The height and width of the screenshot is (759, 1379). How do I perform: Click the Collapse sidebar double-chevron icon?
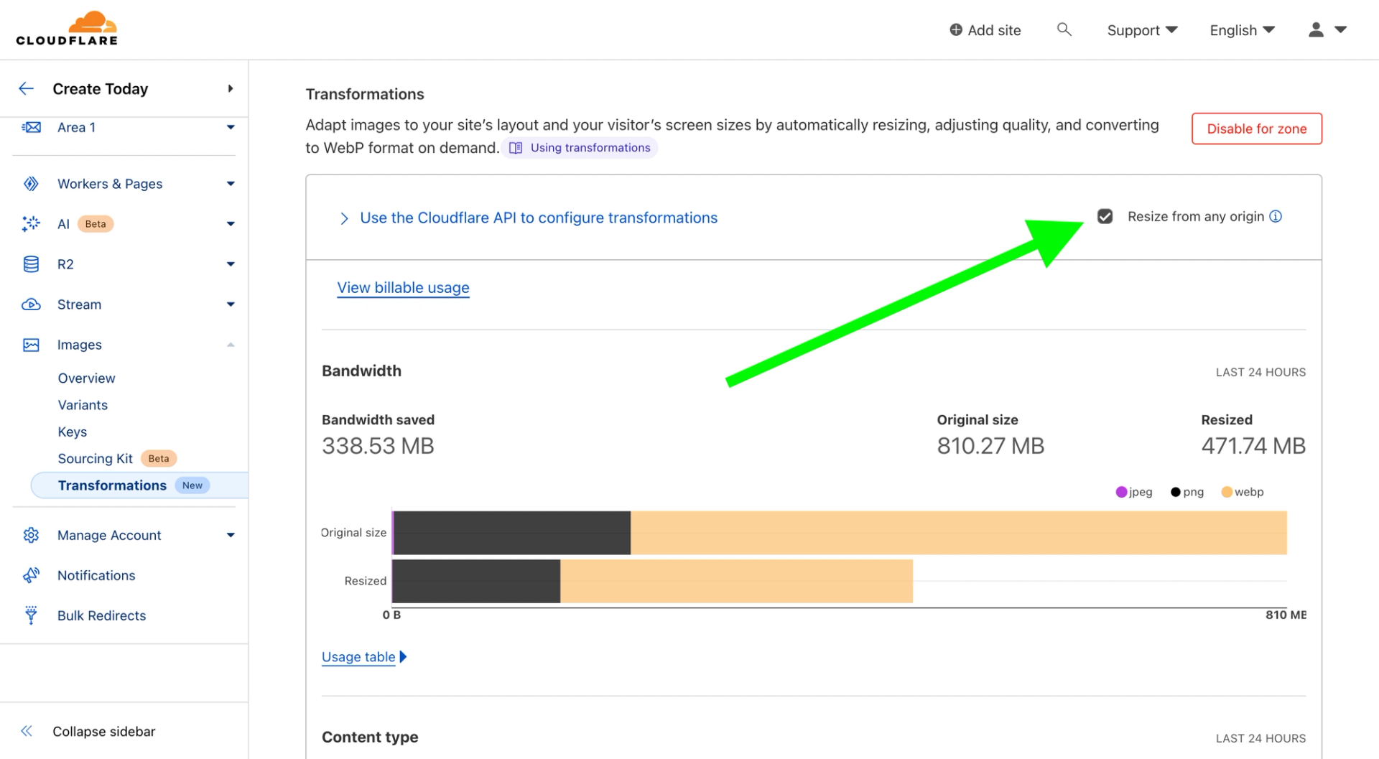pyautogui.click(x=27, y=731)
